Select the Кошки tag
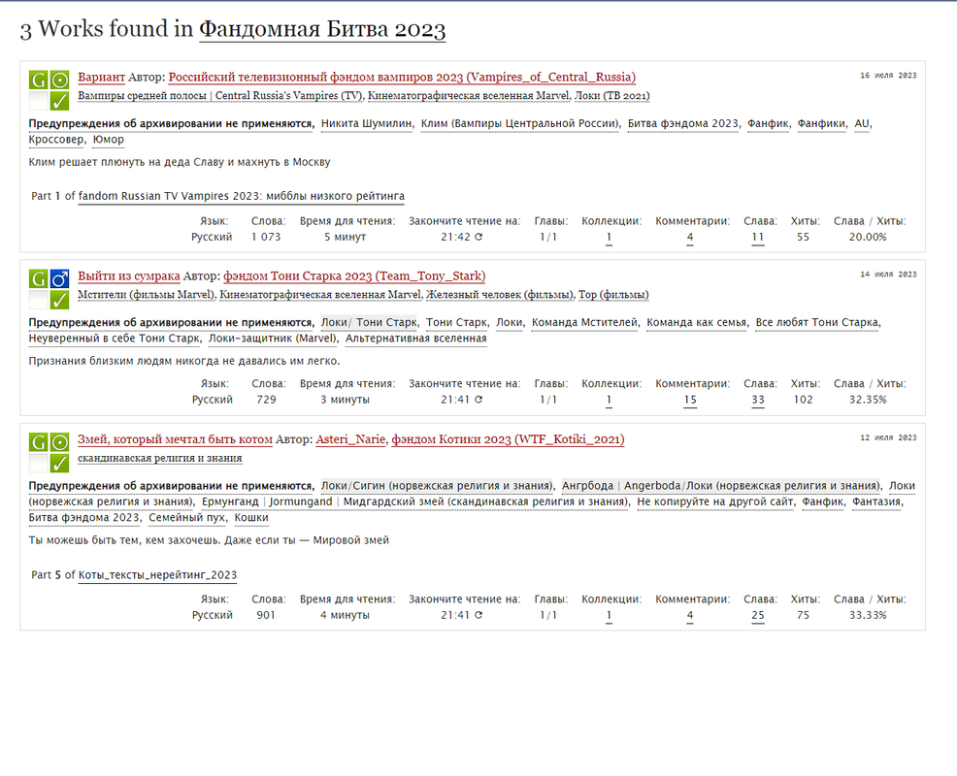957x776 pixels. point(251,517)
